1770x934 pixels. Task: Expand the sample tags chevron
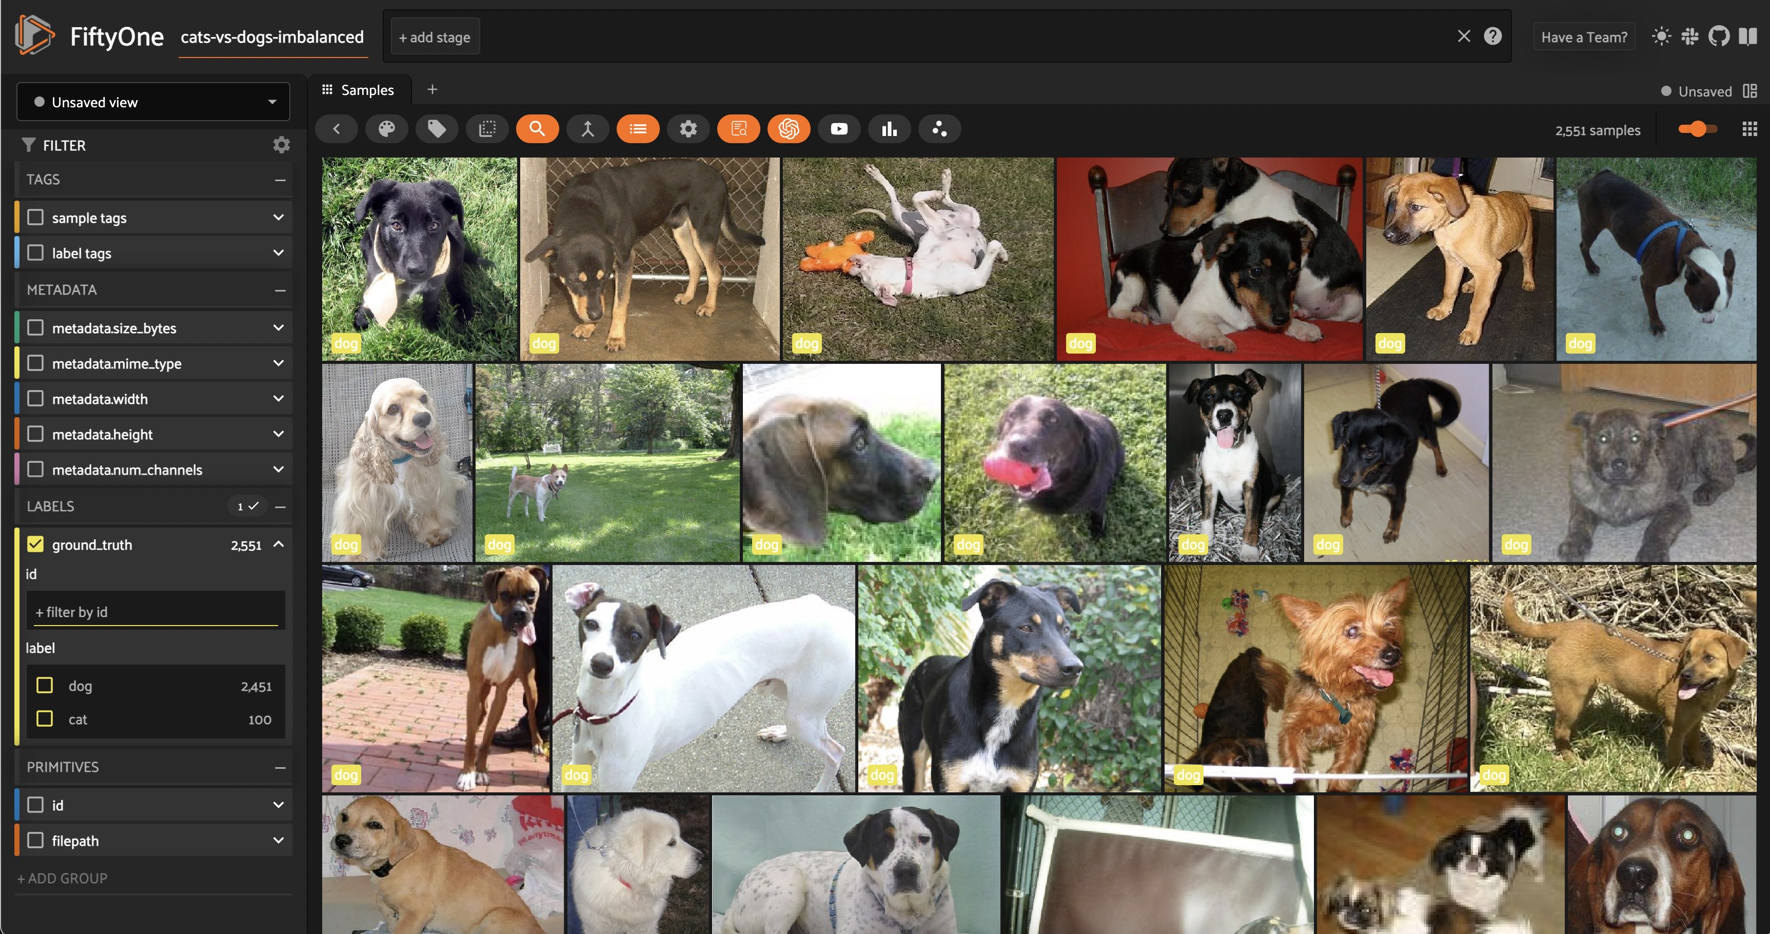pos(278,217)
